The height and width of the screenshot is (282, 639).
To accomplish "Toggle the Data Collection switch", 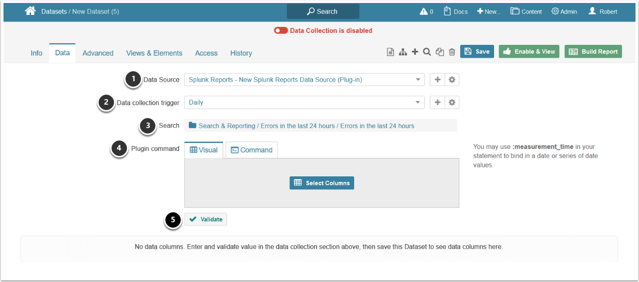I will 281,30.
